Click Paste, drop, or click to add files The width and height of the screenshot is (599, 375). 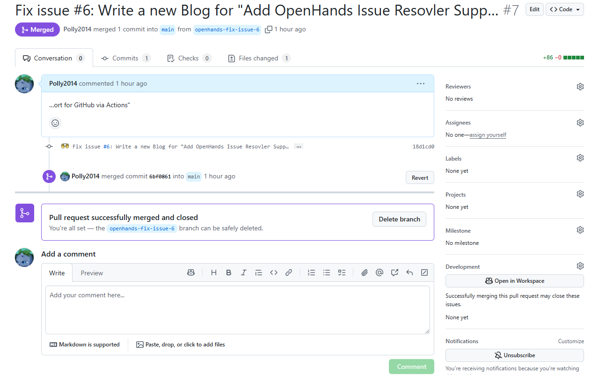coord(181,345)
